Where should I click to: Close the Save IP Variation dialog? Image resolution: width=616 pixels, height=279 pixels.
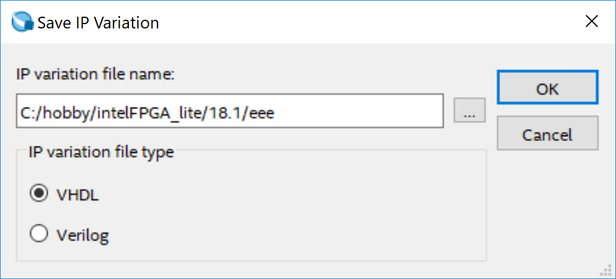pyautogui.click(x=592, y=22)
